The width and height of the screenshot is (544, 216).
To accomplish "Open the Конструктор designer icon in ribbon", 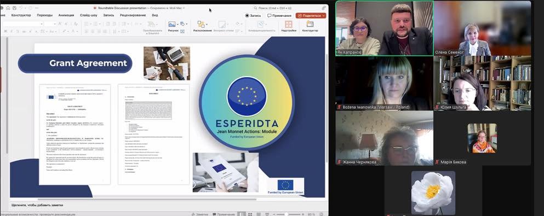I will 310,24.
